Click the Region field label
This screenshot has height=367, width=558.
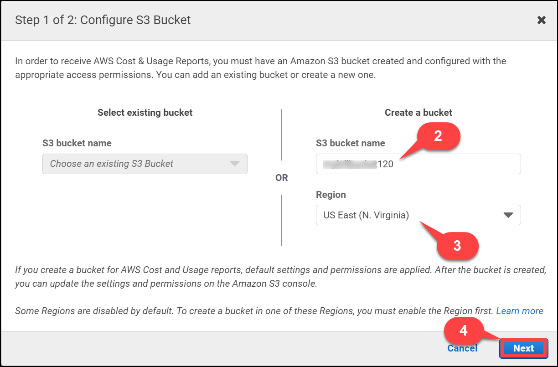331,195
